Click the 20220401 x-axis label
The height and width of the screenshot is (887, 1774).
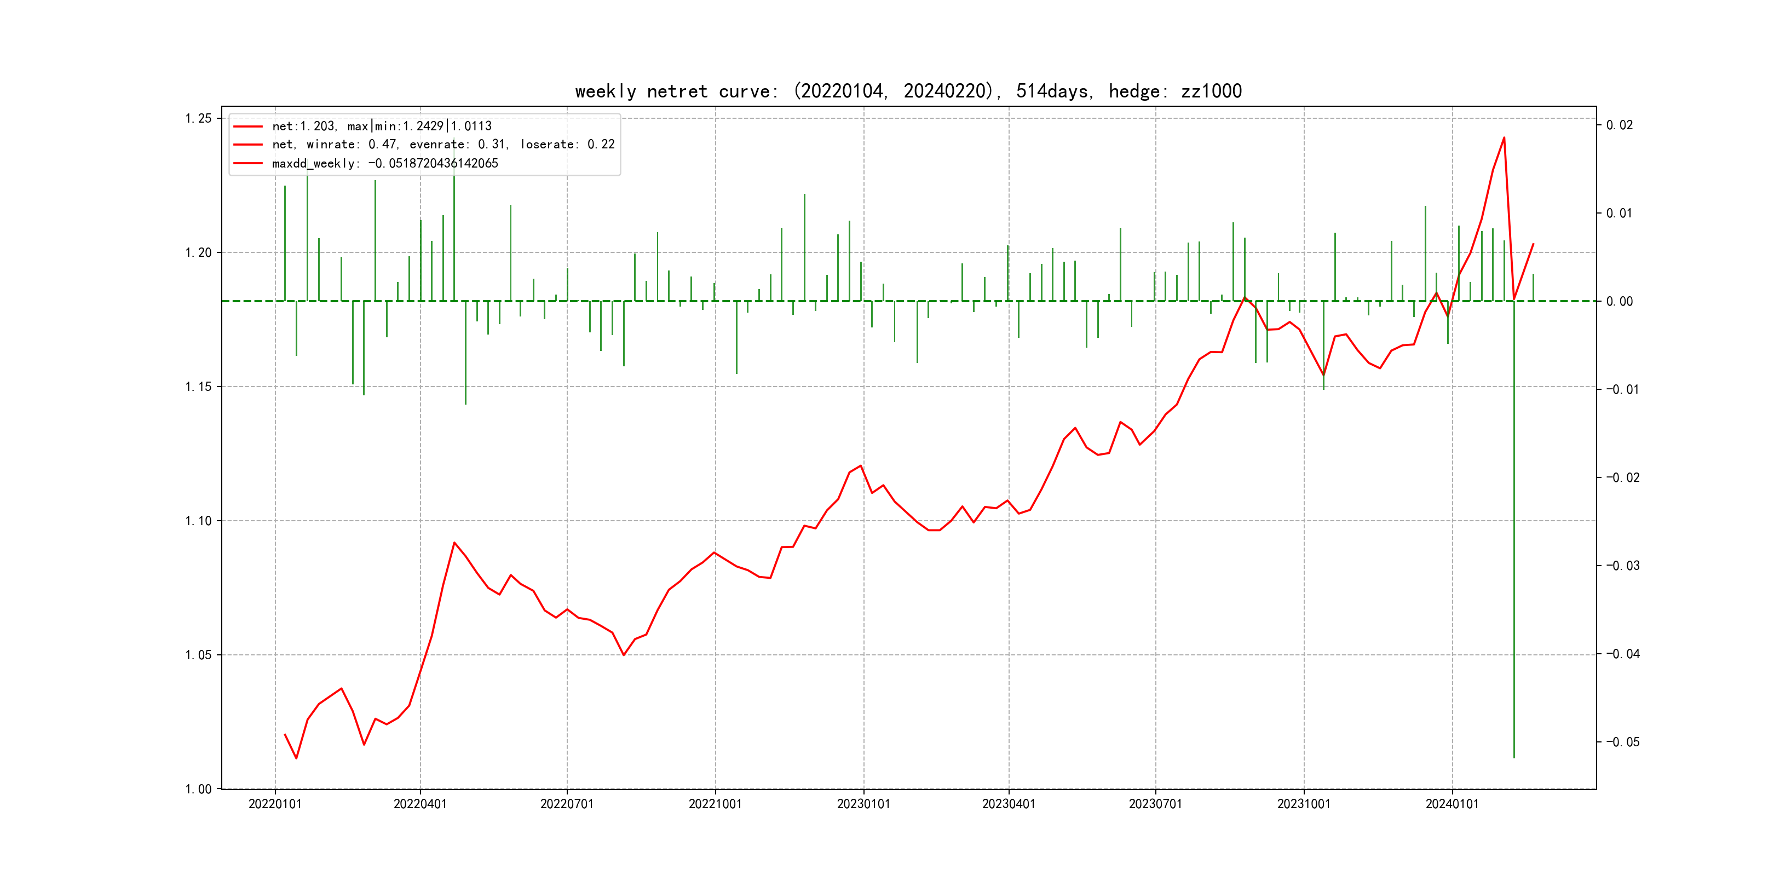pyautogui.click(x=420, y=804)
